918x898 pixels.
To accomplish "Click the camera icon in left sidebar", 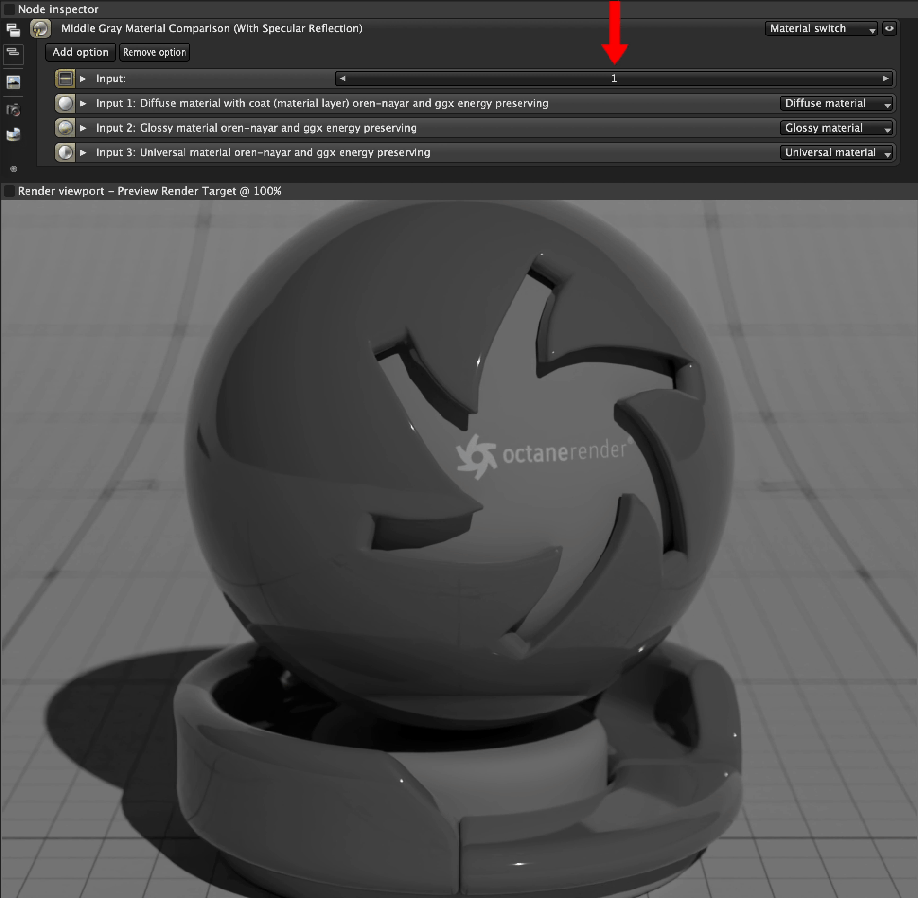I will point(13,110).
